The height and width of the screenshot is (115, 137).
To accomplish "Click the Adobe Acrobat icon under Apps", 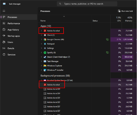I will click(45, 31).
